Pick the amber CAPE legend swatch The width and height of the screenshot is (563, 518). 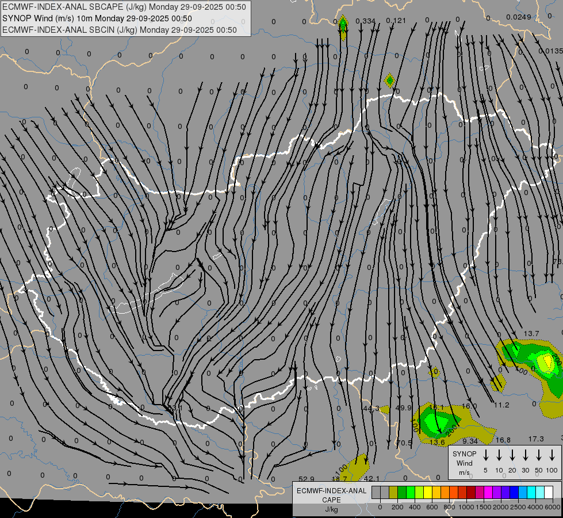coord(436,492)
